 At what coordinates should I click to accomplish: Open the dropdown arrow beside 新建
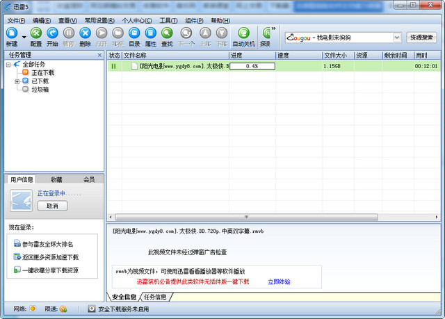24,37
